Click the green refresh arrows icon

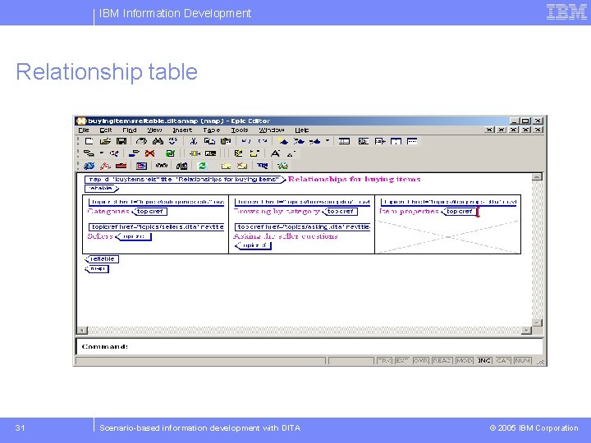coord(203,166)
